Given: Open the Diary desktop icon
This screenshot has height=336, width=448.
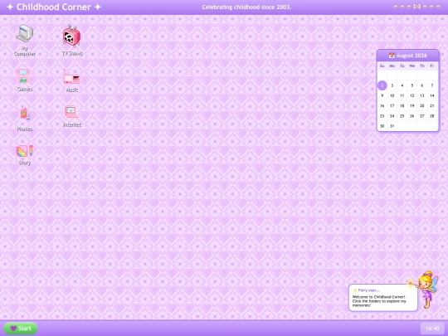Looking at the screenshot, I should point(25,155).
